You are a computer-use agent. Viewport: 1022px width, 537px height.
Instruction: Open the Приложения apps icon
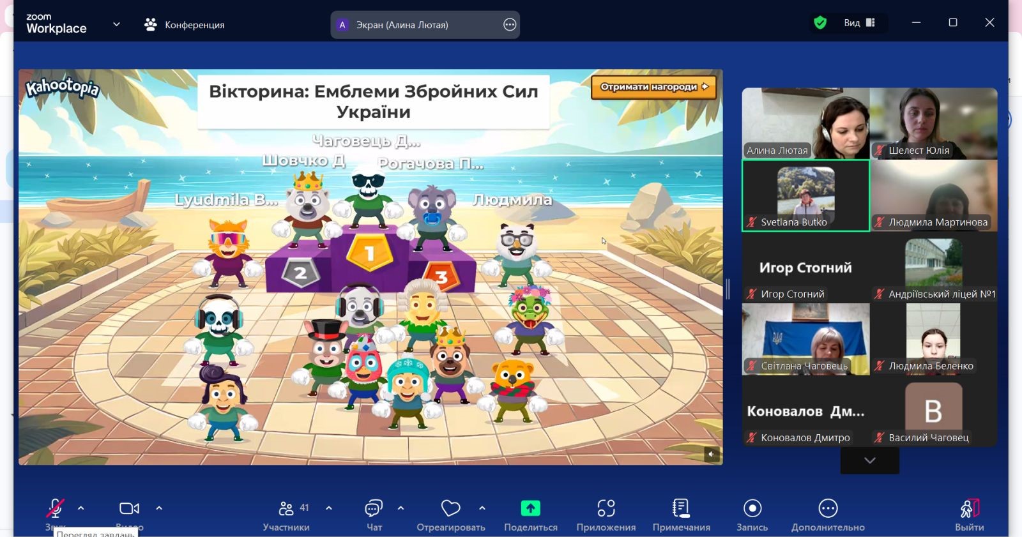pos(606,508)
